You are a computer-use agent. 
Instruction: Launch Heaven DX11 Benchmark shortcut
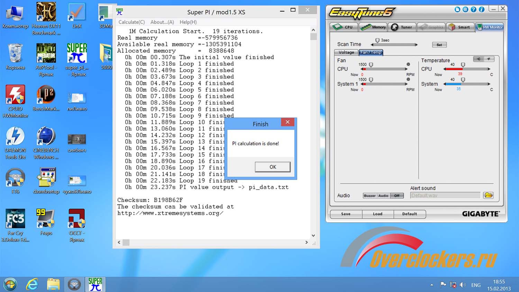(x=46, y=19)
